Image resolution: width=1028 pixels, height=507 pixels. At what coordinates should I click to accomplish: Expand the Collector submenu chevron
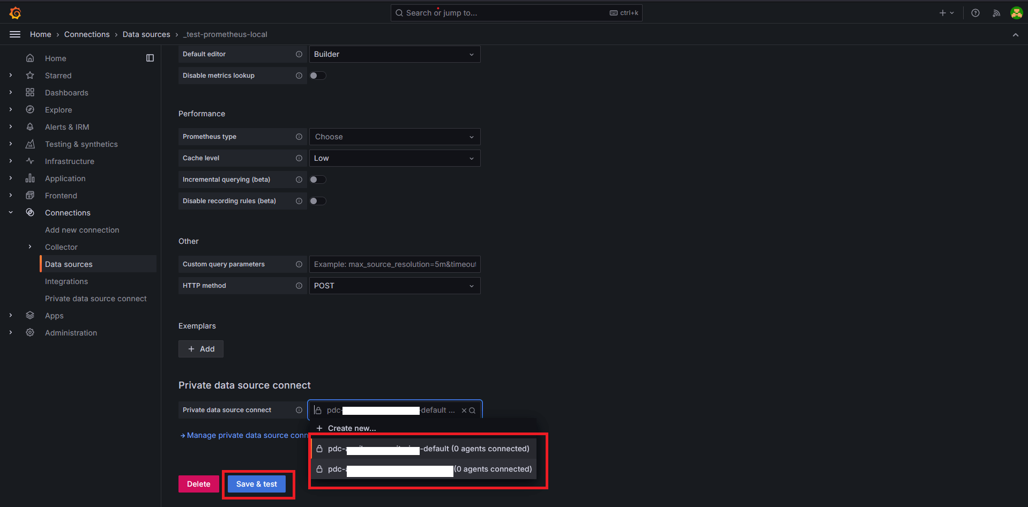[x=30, y=247]
